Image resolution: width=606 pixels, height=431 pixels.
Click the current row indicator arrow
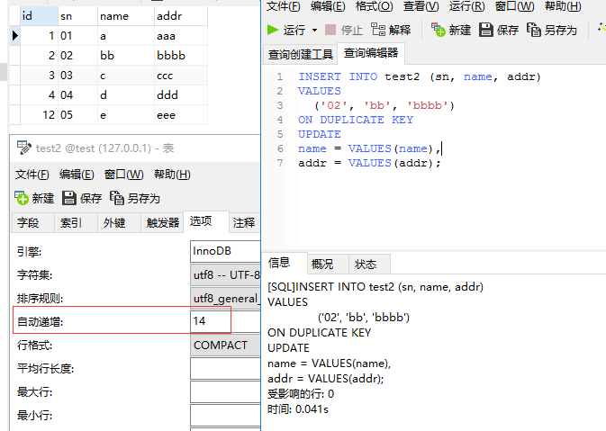point(15,35)
